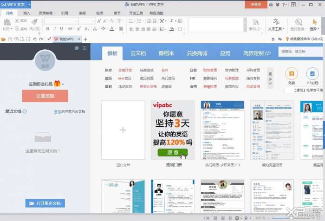Click the 登录 link beside recent documents
The width and height of the screenshot is (325, 221).
pyautogui.click(x=57, y=111)
